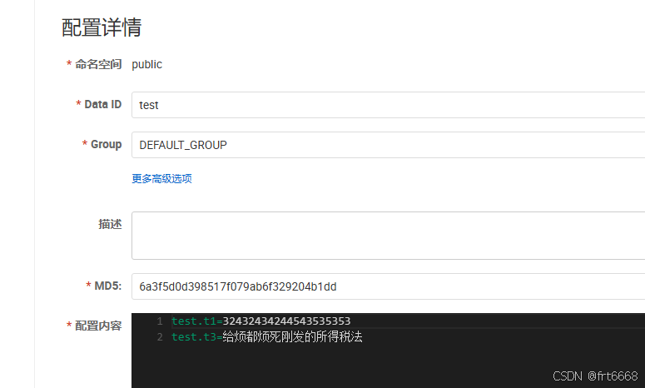Click the 命名空间 label
The height and width of the screenshot is (388, 645).
pyautogui.click(x=98, y=64)
